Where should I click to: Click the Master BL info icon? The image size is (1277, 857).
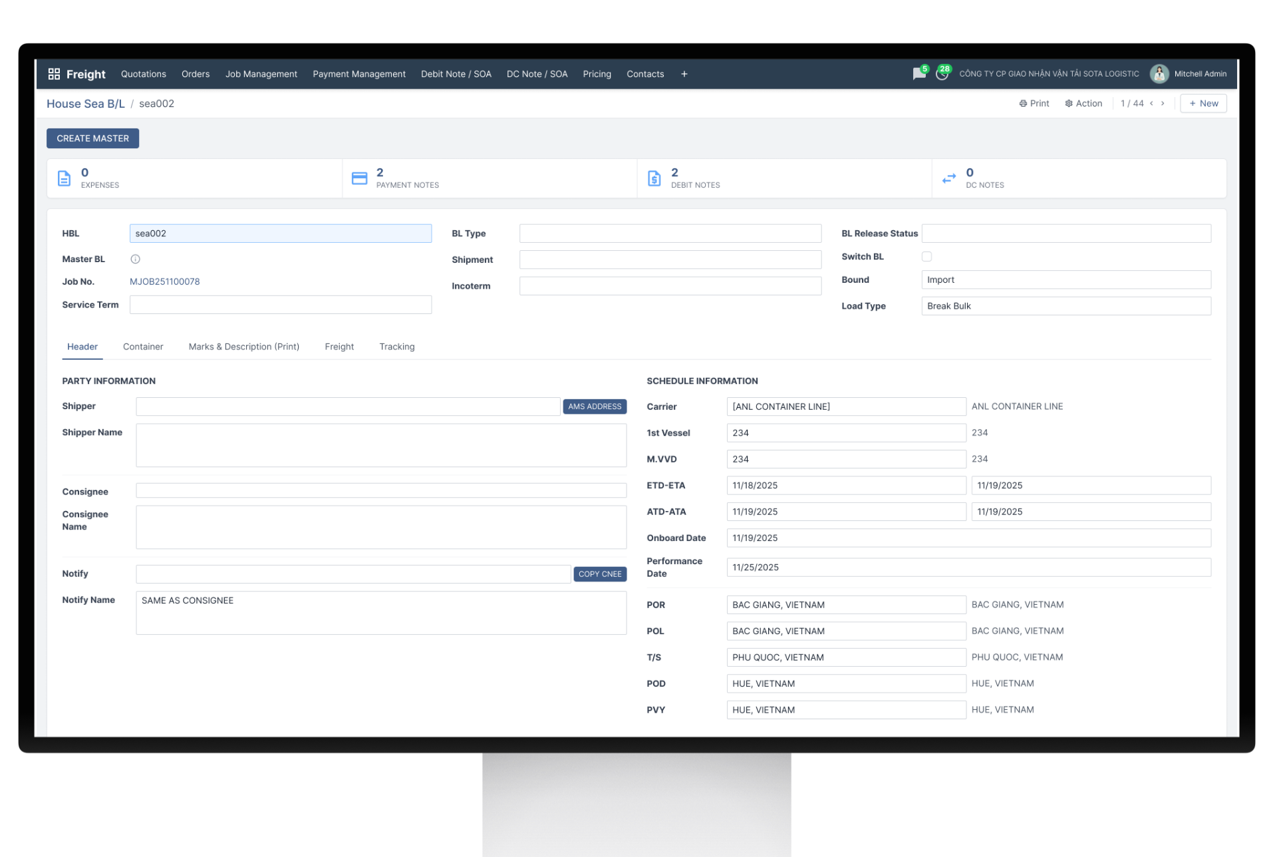135,259
